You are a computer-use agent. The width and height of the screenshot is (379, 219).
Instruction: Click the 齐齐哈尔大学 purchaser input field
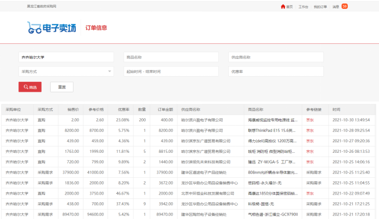pyautogui.click(x=66, y=57)
